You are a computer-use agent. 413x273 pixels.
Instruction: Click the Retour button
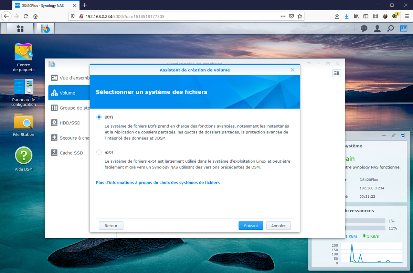click(x=111, y=226)
